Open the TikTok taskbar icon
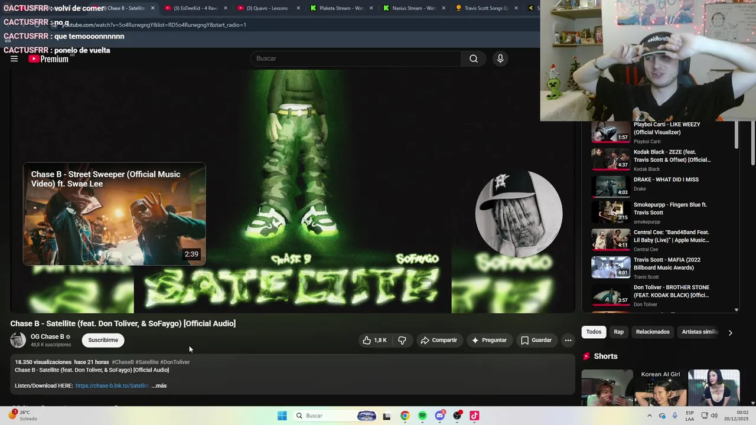This screenshot has width=756, height=425. point(474,416)
